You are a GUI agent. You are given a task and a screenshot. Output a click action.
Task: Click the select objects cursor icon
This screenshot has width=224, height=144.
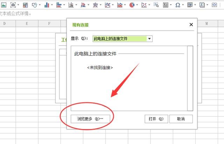click(x=156, y=5)
